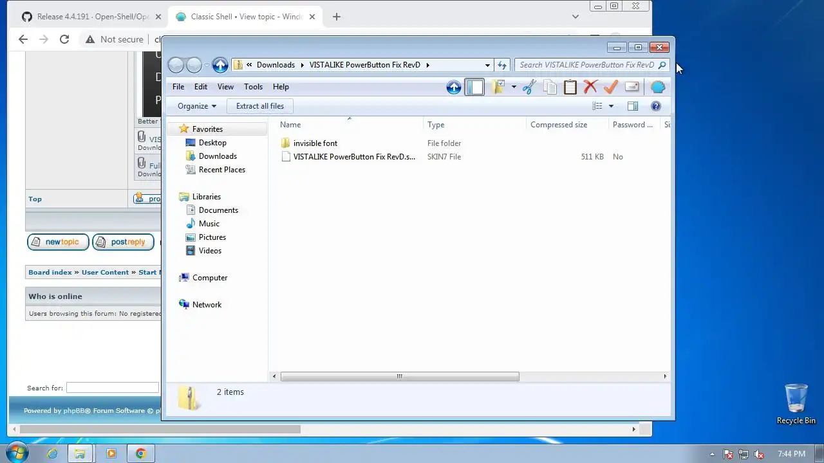
Task: Click the red X Delete icon
Action: 590,87
